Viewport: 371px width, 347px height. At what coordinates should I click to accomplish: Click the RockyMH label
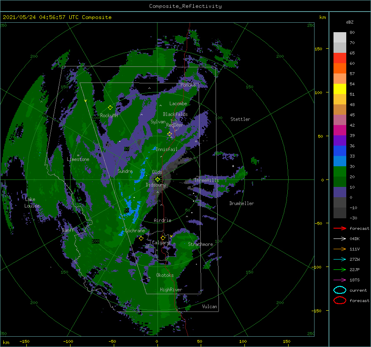[109, 116]
